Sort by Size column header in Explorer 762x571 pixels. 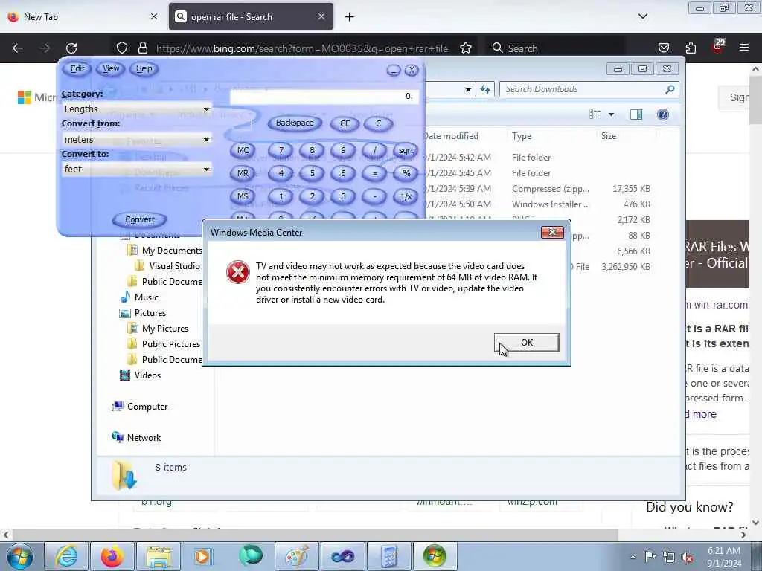pyautogui.click(x=609, y=137)
